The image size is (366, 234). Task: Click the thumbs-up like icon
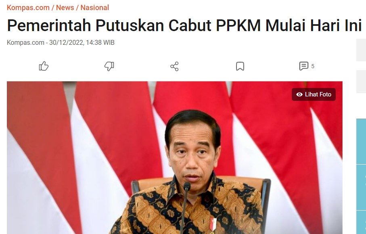tap(44, 66)
